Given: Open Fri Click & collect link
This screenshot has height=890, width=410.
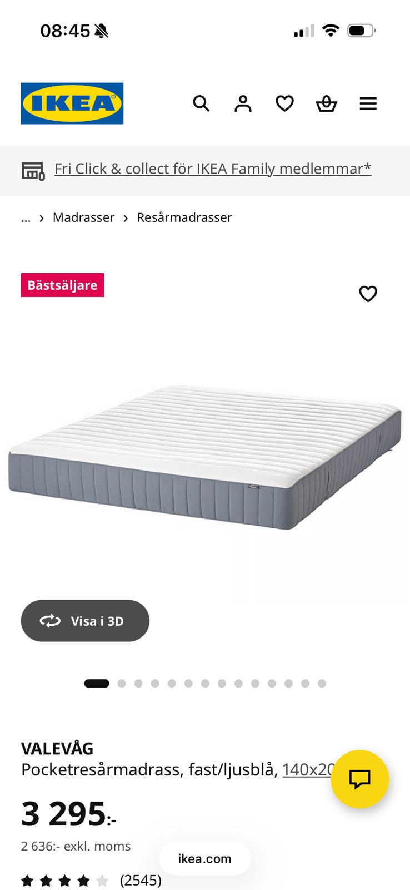Looking at the screenshot, I should pyautogui.click(x=213, y=169).
